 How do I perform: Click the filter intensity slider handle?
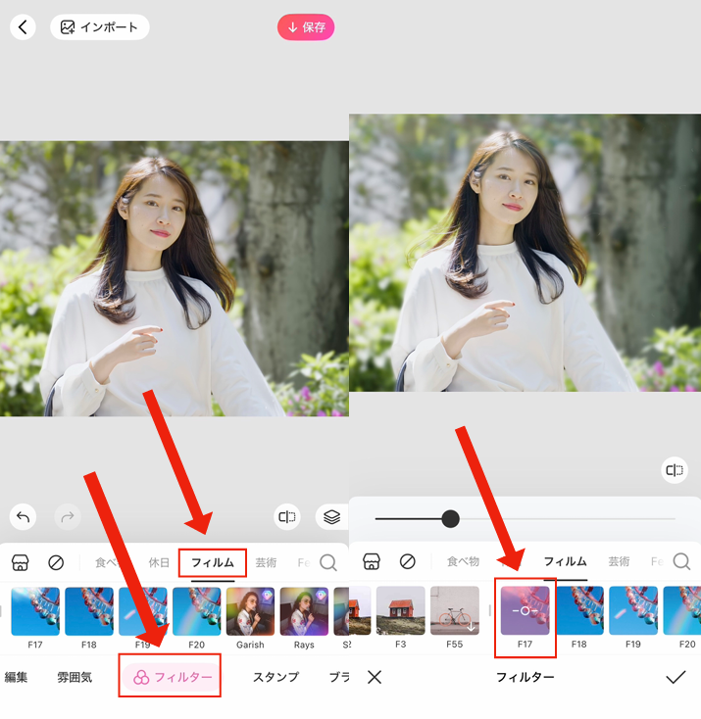point(450,518)
